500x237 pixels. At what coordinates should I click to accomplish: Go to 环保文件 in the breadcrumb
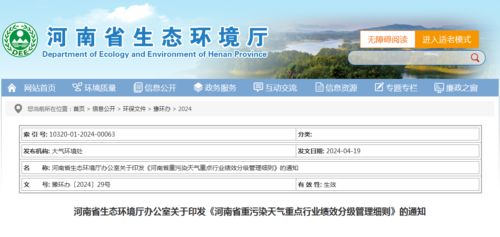[134, 109]
